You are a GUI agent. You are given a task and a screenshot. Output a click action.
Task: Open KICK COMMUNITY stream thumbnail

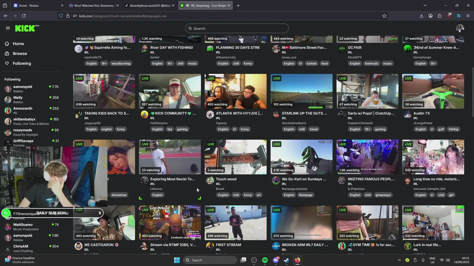pyautogui.click(x=170, y=91)
